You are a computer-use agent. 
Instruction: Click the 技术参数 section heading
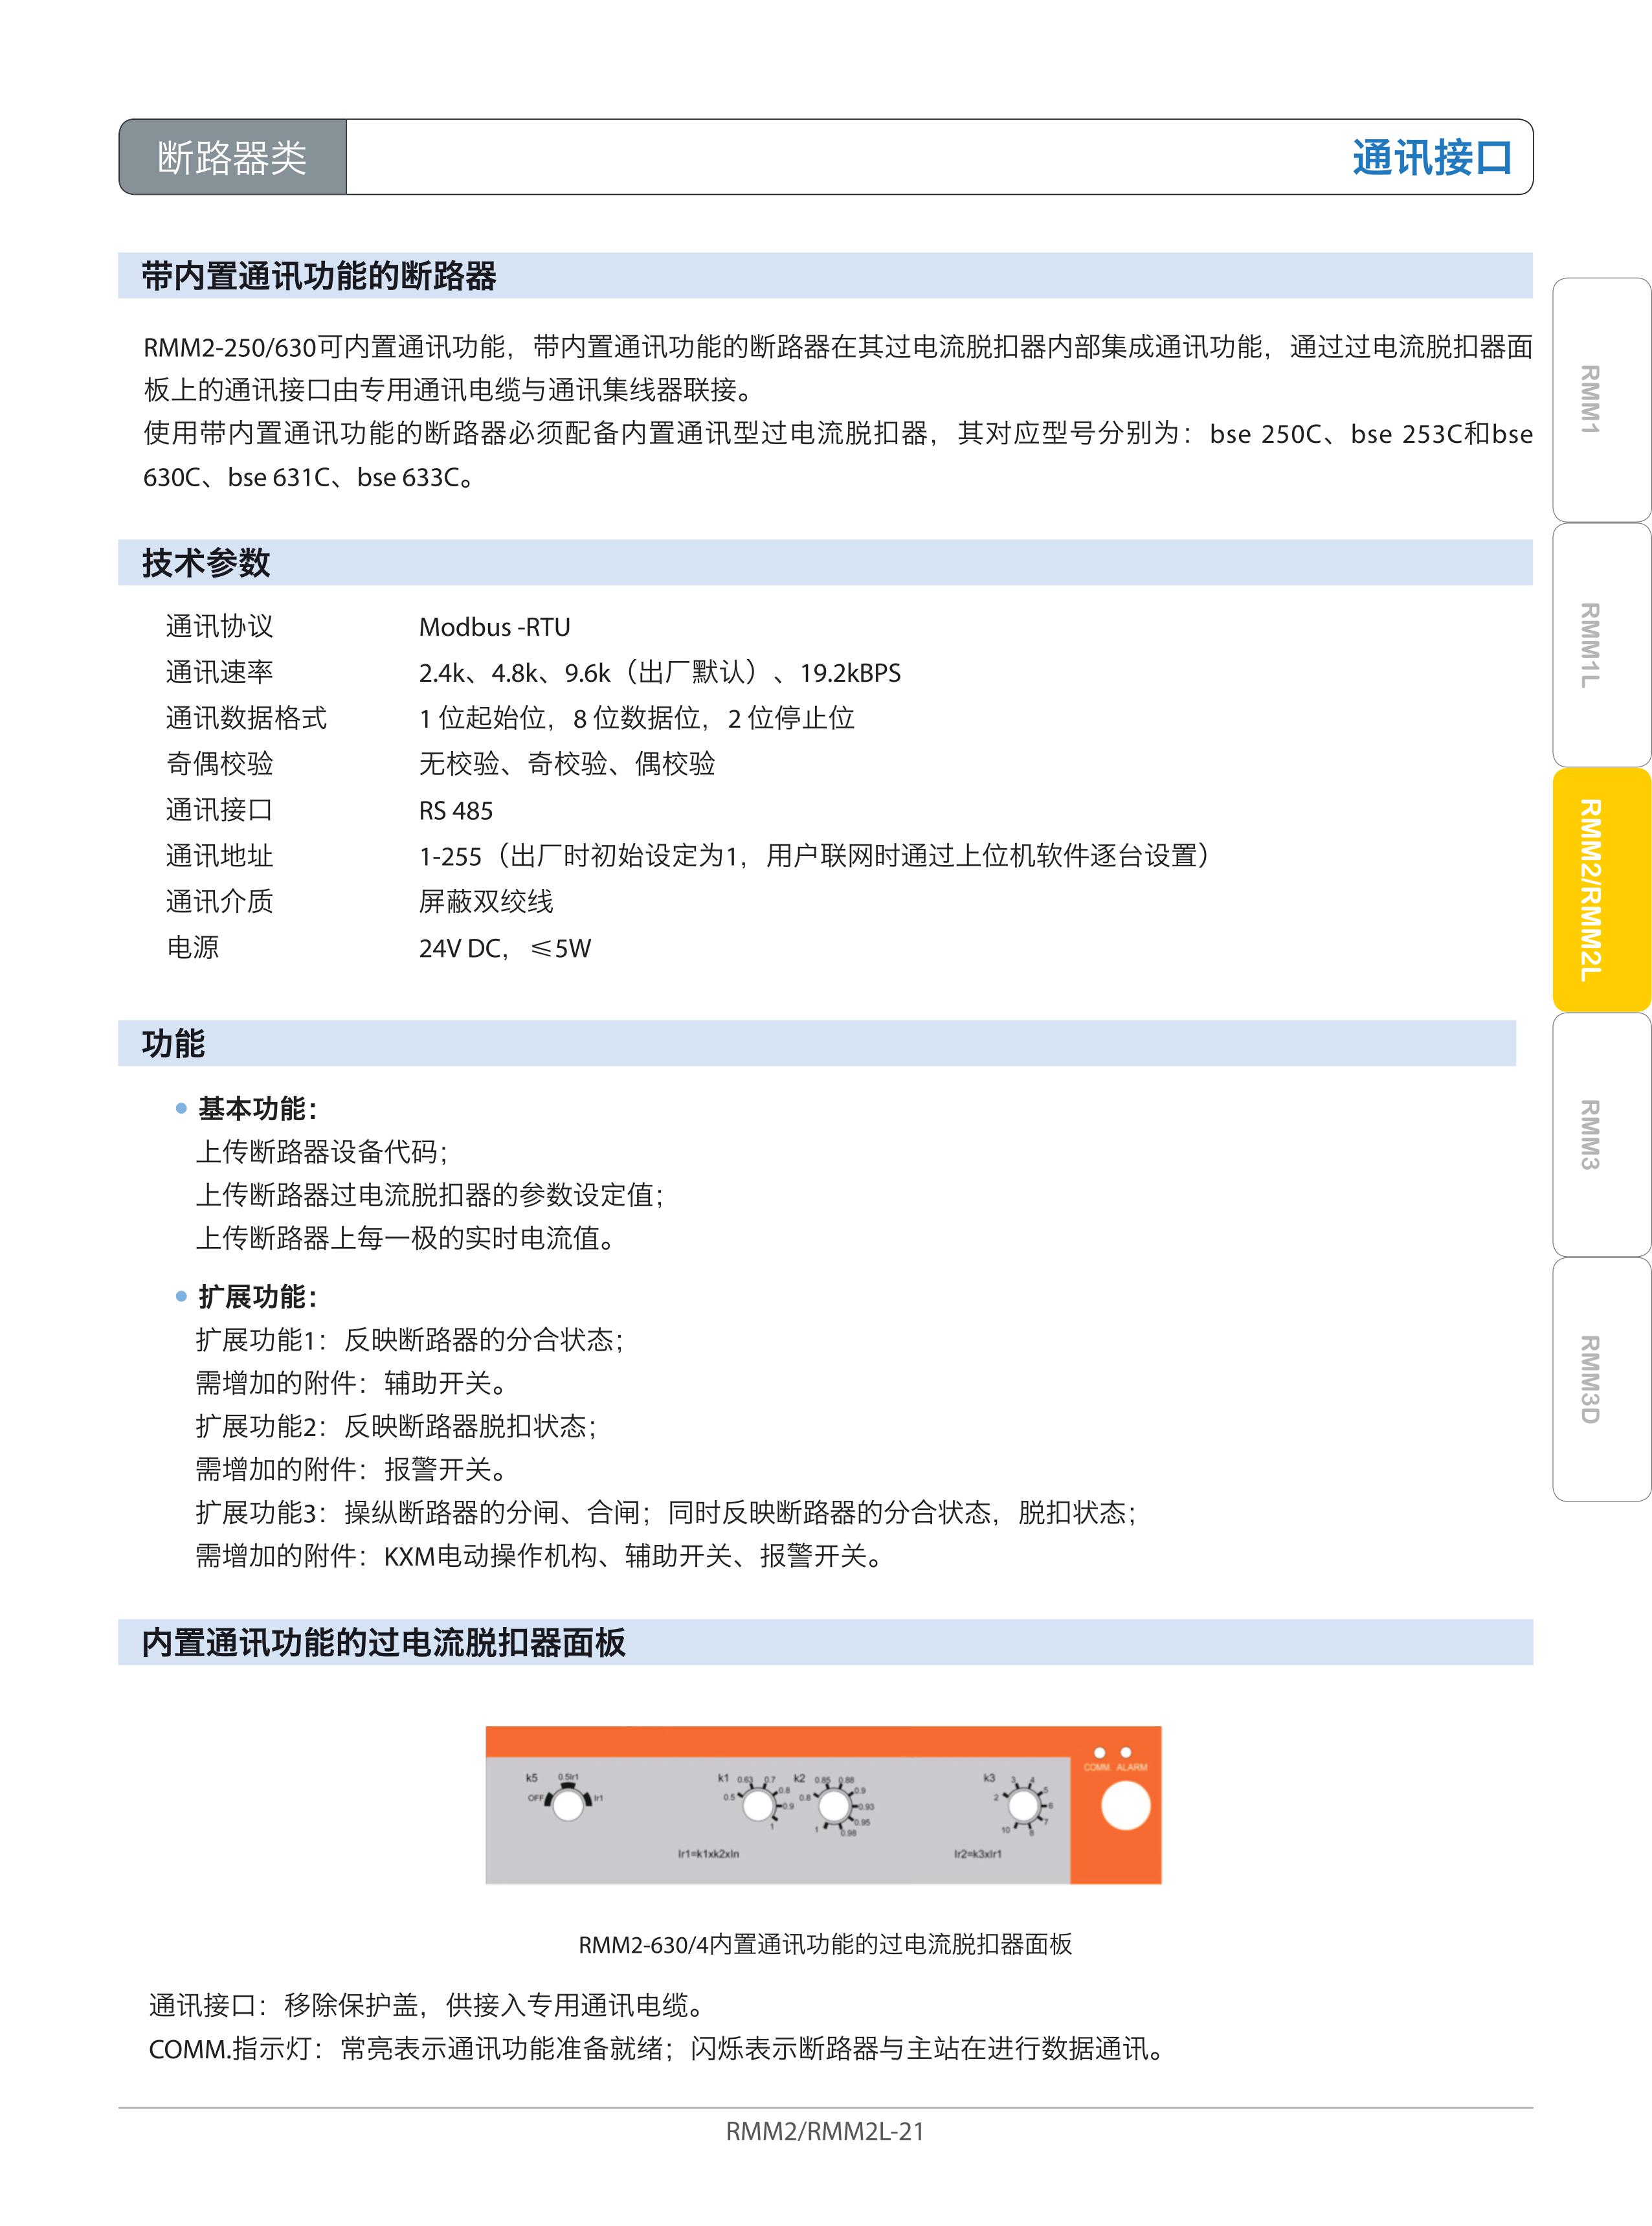206,562
